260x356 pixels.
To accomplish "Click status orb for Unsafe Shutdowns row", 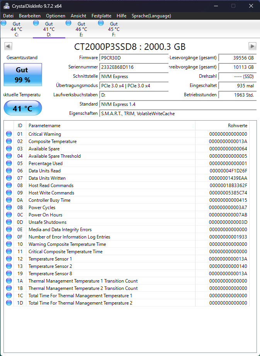I will coord(9,222).
